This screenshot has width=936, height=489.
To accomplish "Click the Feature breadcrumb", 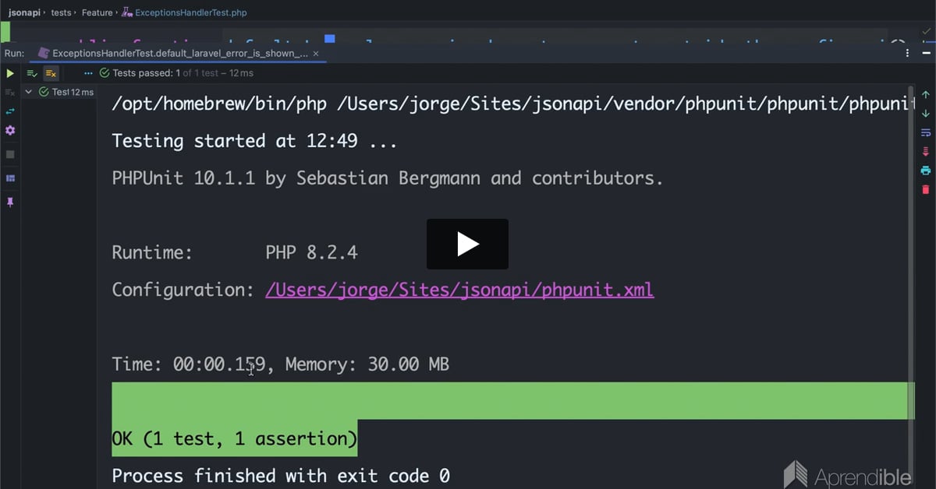I will coord(97,12).
